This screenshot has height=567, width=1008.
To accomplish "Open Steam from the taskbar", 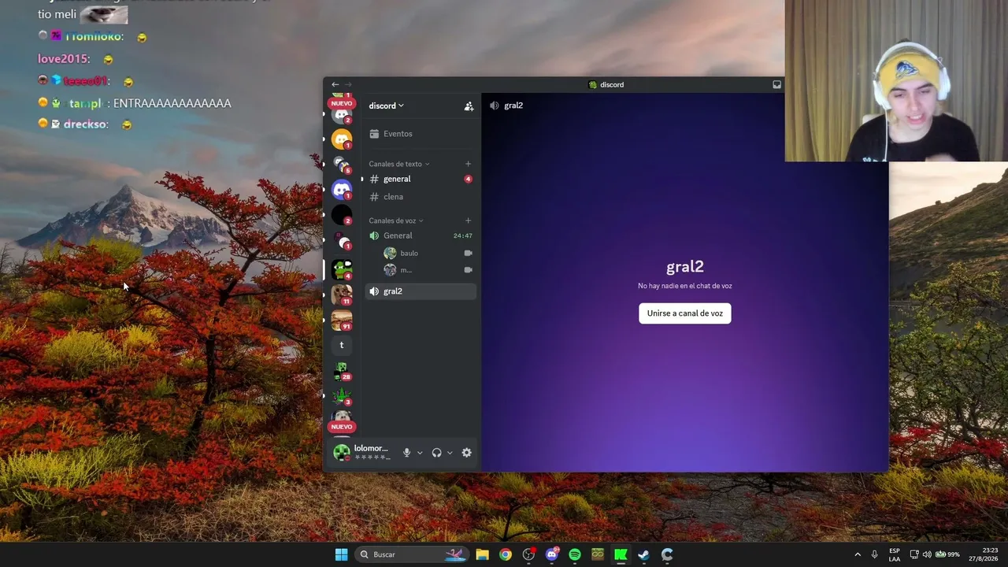I will tap(643, 554).
